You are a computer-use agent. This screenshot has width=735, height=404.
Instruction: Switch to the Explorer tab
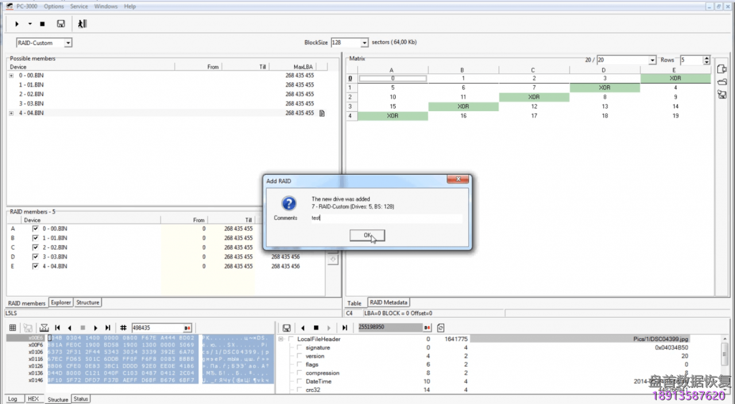click(61, 303)
